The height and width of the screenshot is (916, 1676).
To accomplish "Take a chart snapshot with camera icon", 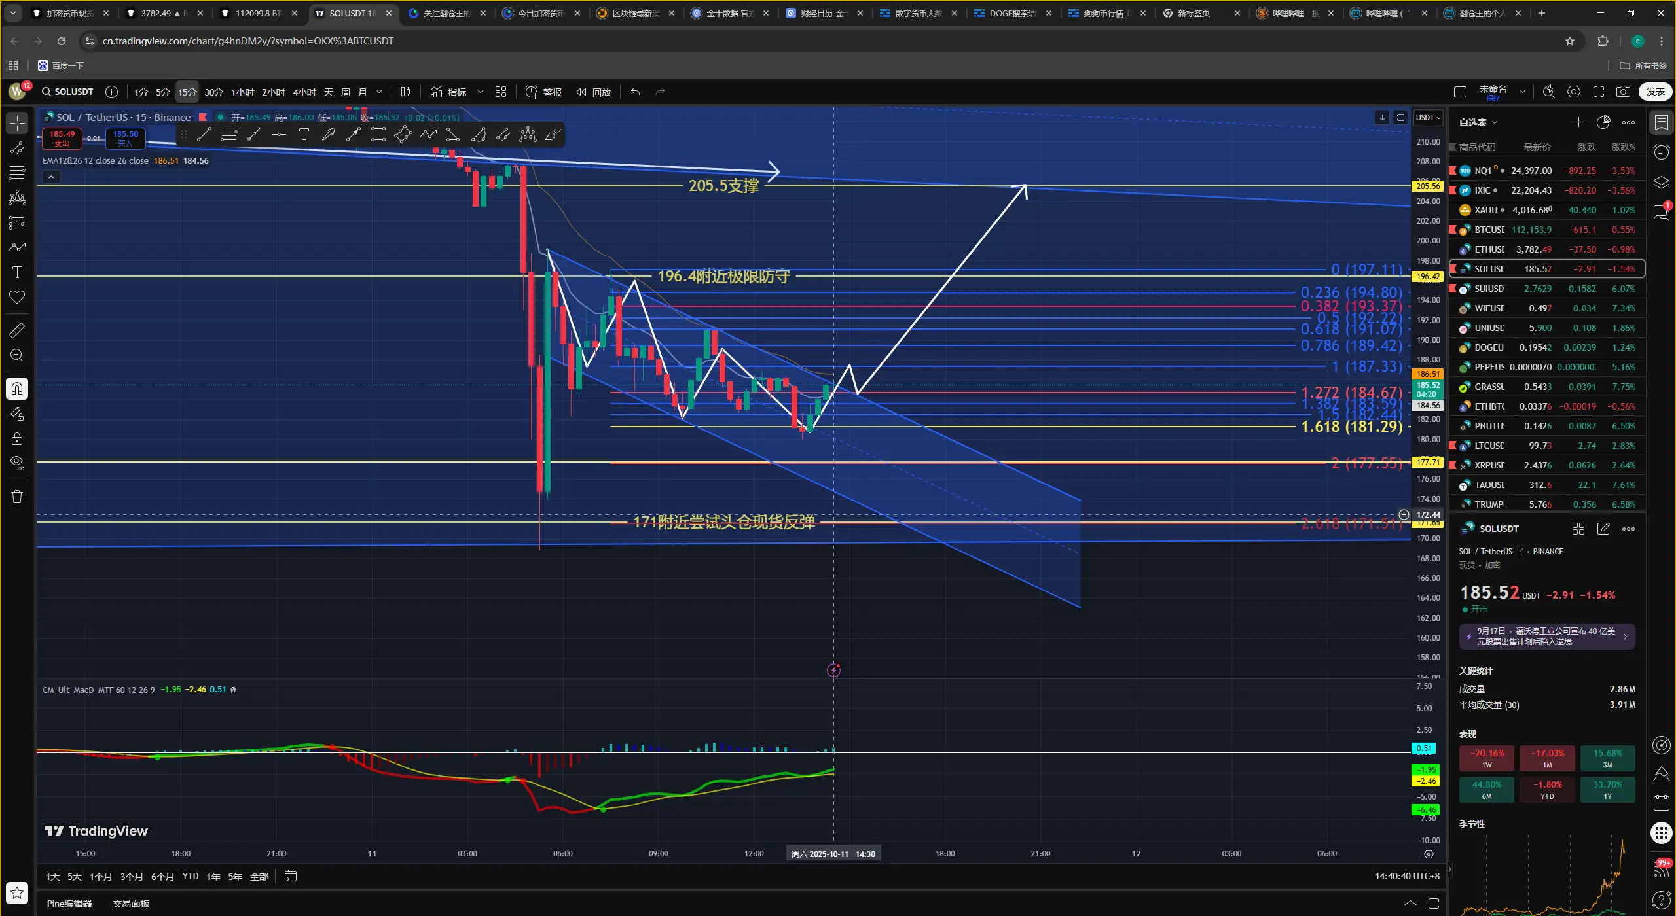I will pyautogui.click(x=1623, y=92).
